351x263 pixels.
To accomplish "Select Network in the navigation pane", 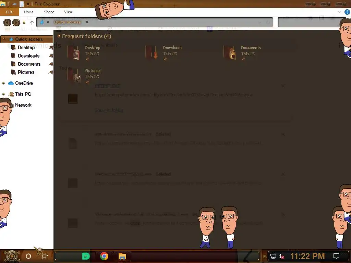I will pyautogui.click(x=23, y=105).
